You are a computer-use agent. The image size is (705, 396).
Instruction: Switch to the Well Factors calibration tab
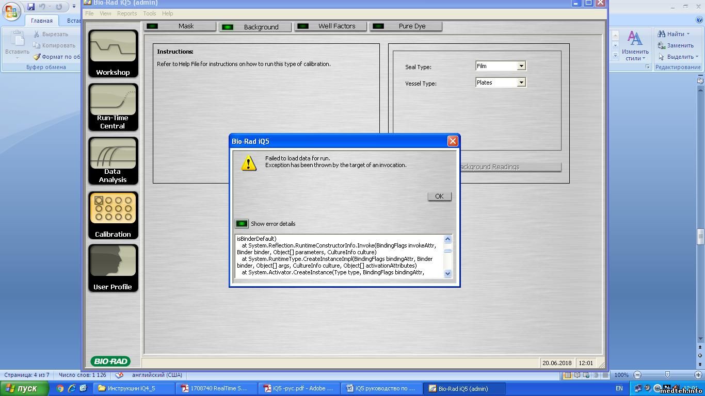(330, 26)
